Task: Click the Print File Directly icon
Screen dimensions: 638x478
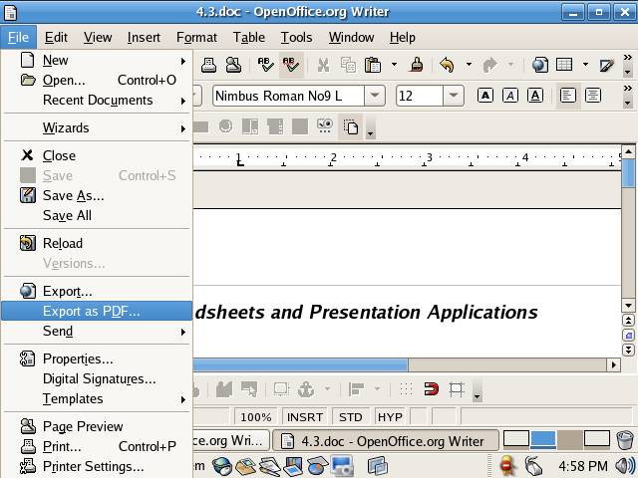Action: [209, 66]
